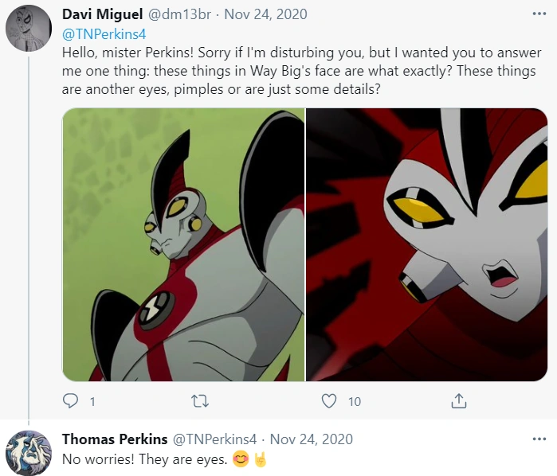The height and width of the screenshot is (476, 557).
Task: Click the Davi Miguel display name
Action: (104, 14)
